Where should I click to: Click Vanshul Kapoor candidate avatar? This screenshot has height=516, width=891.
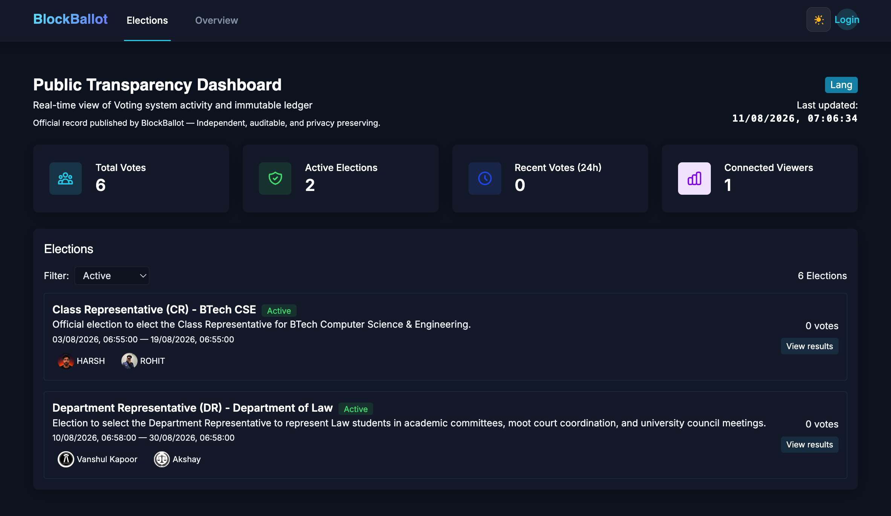pyautogui.click(x=66, y=459)
